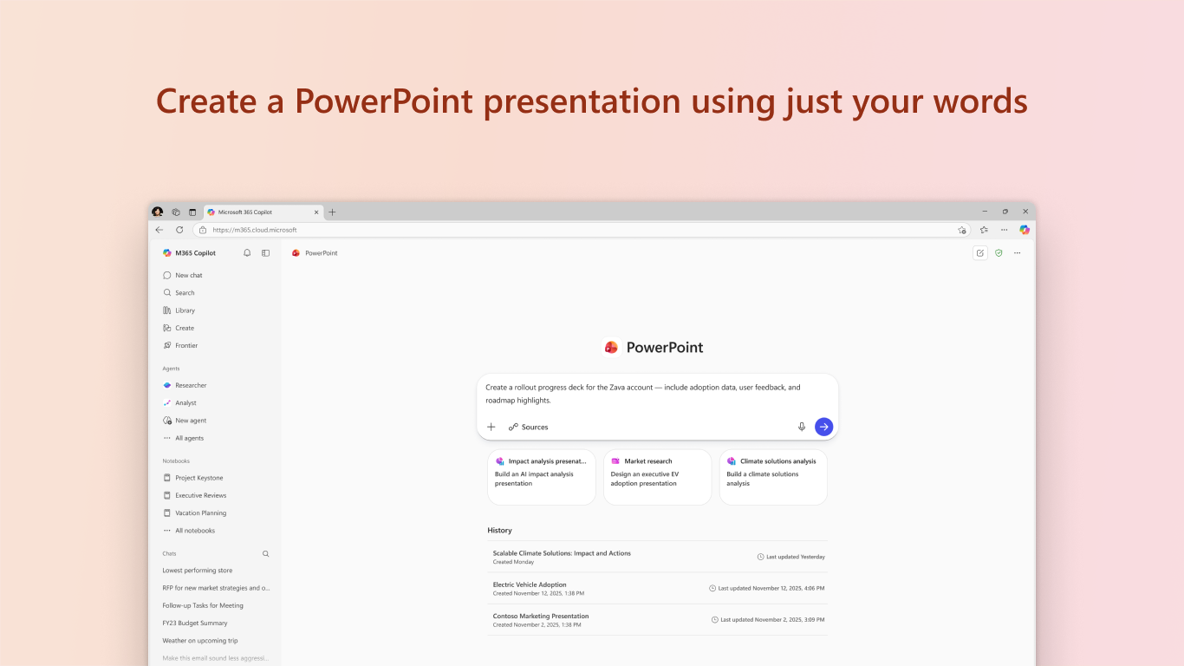The width and height of the screenshot is (1184, 666).
Task: Open 'RFP for new market strategies' chat
Action: [216, 588]
